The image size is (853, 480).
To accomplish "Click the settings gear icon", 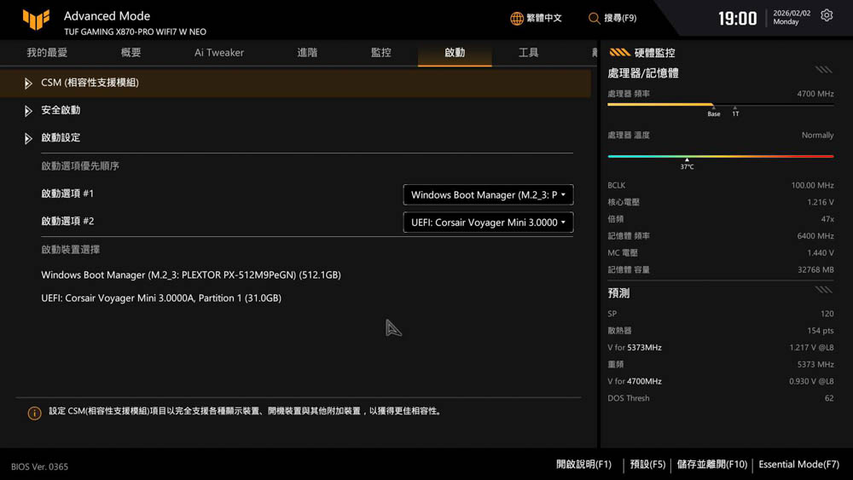I will coord(827,16).
